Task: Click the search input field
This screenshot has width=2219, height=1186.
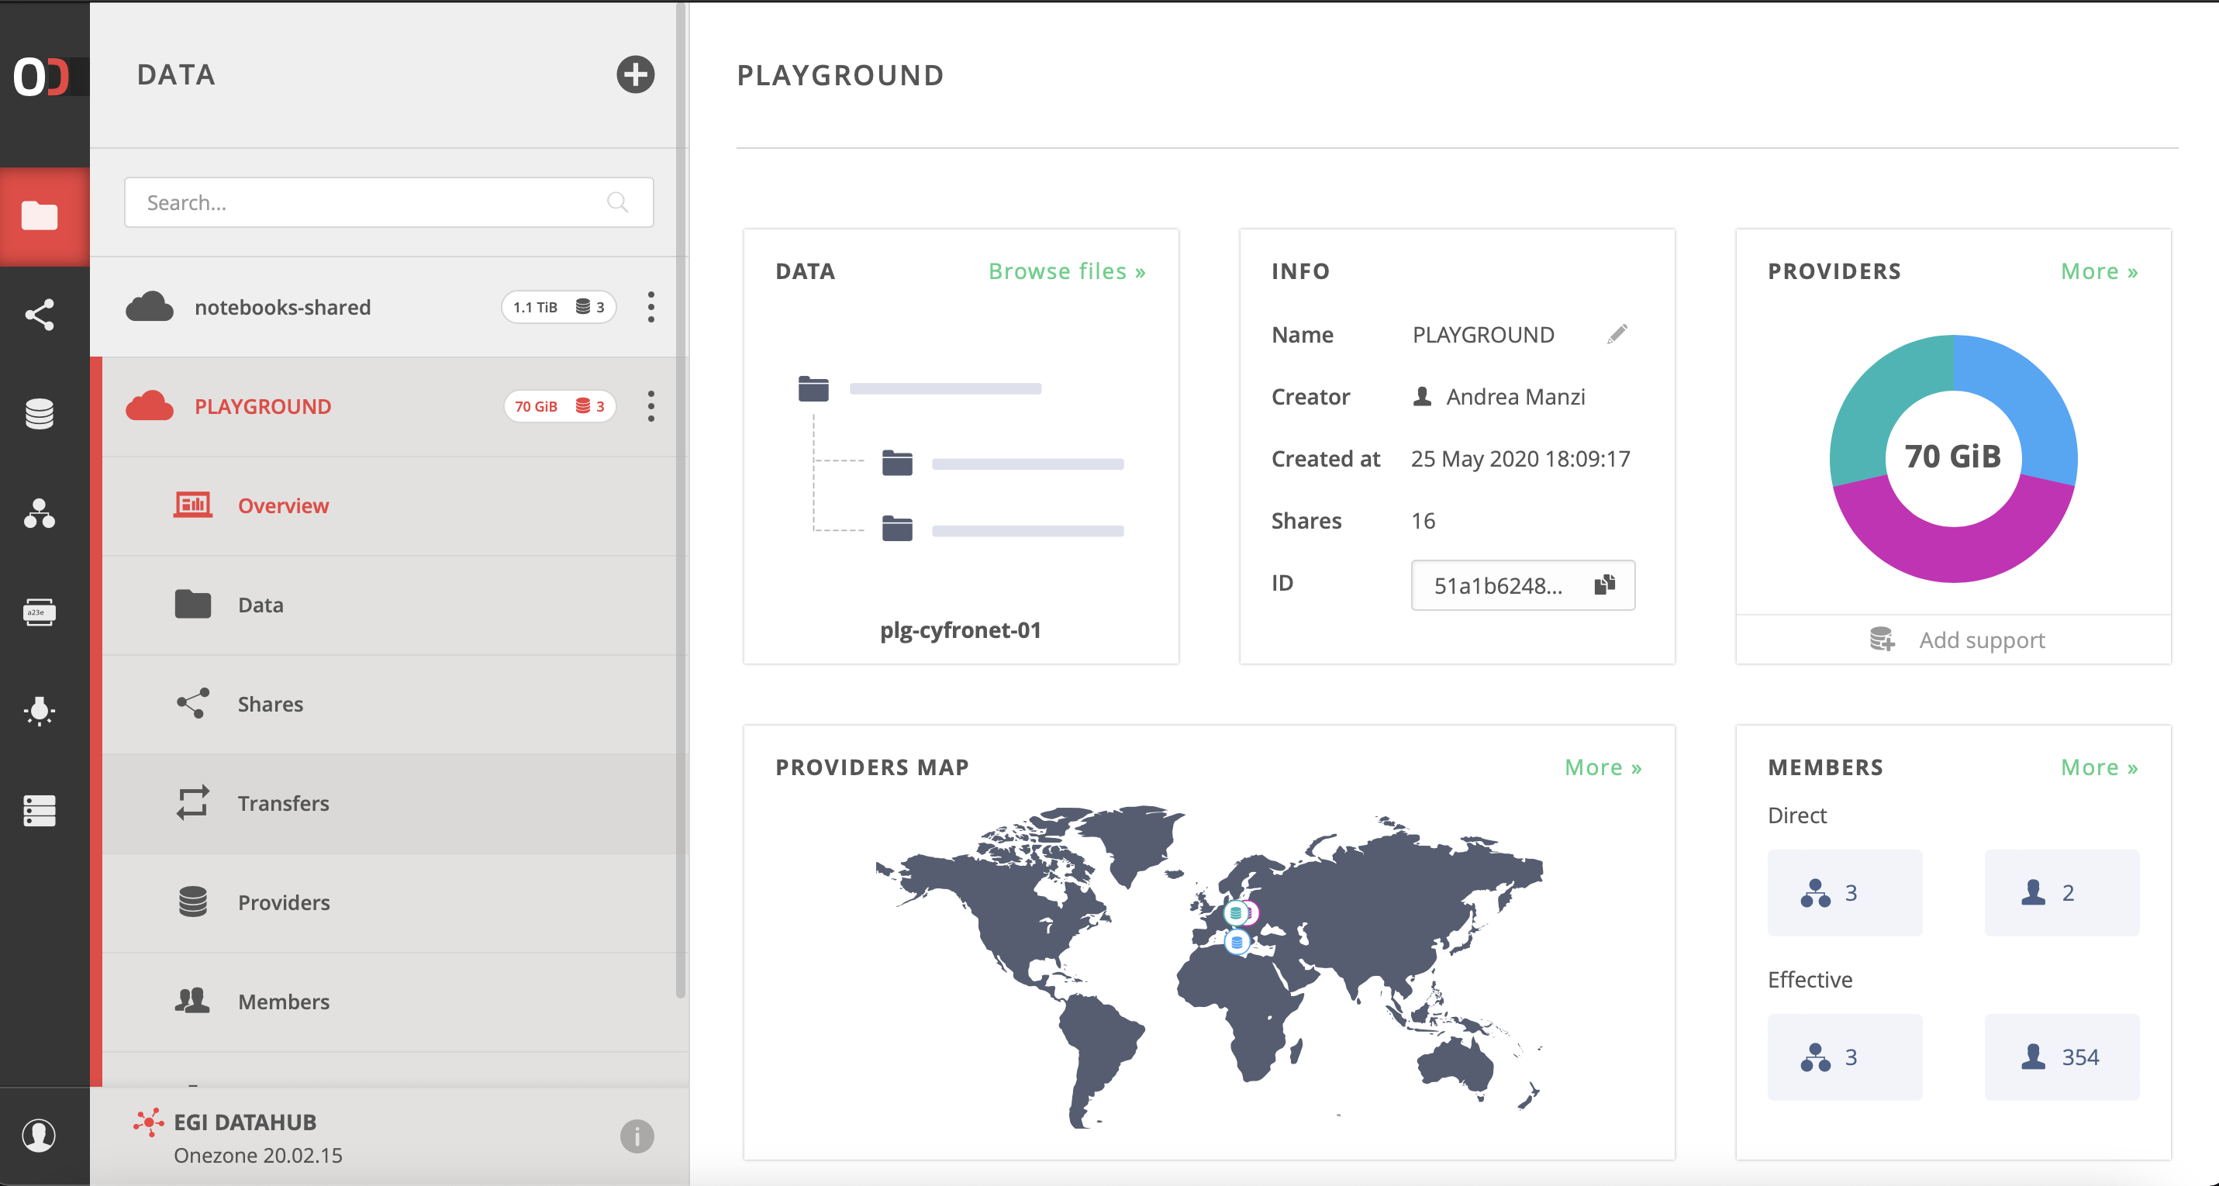Action: point(386,204)
